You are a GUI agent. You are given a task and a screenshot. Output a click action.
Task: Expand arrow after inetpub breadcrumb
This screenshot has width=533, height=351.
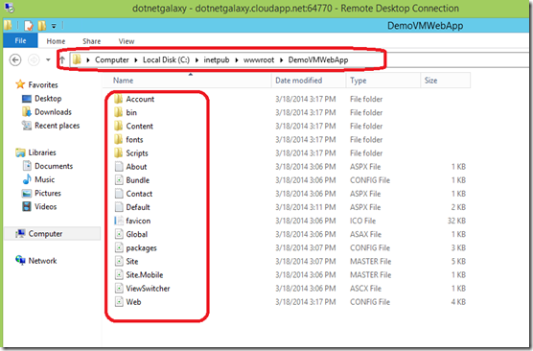(x=237, y=60)
